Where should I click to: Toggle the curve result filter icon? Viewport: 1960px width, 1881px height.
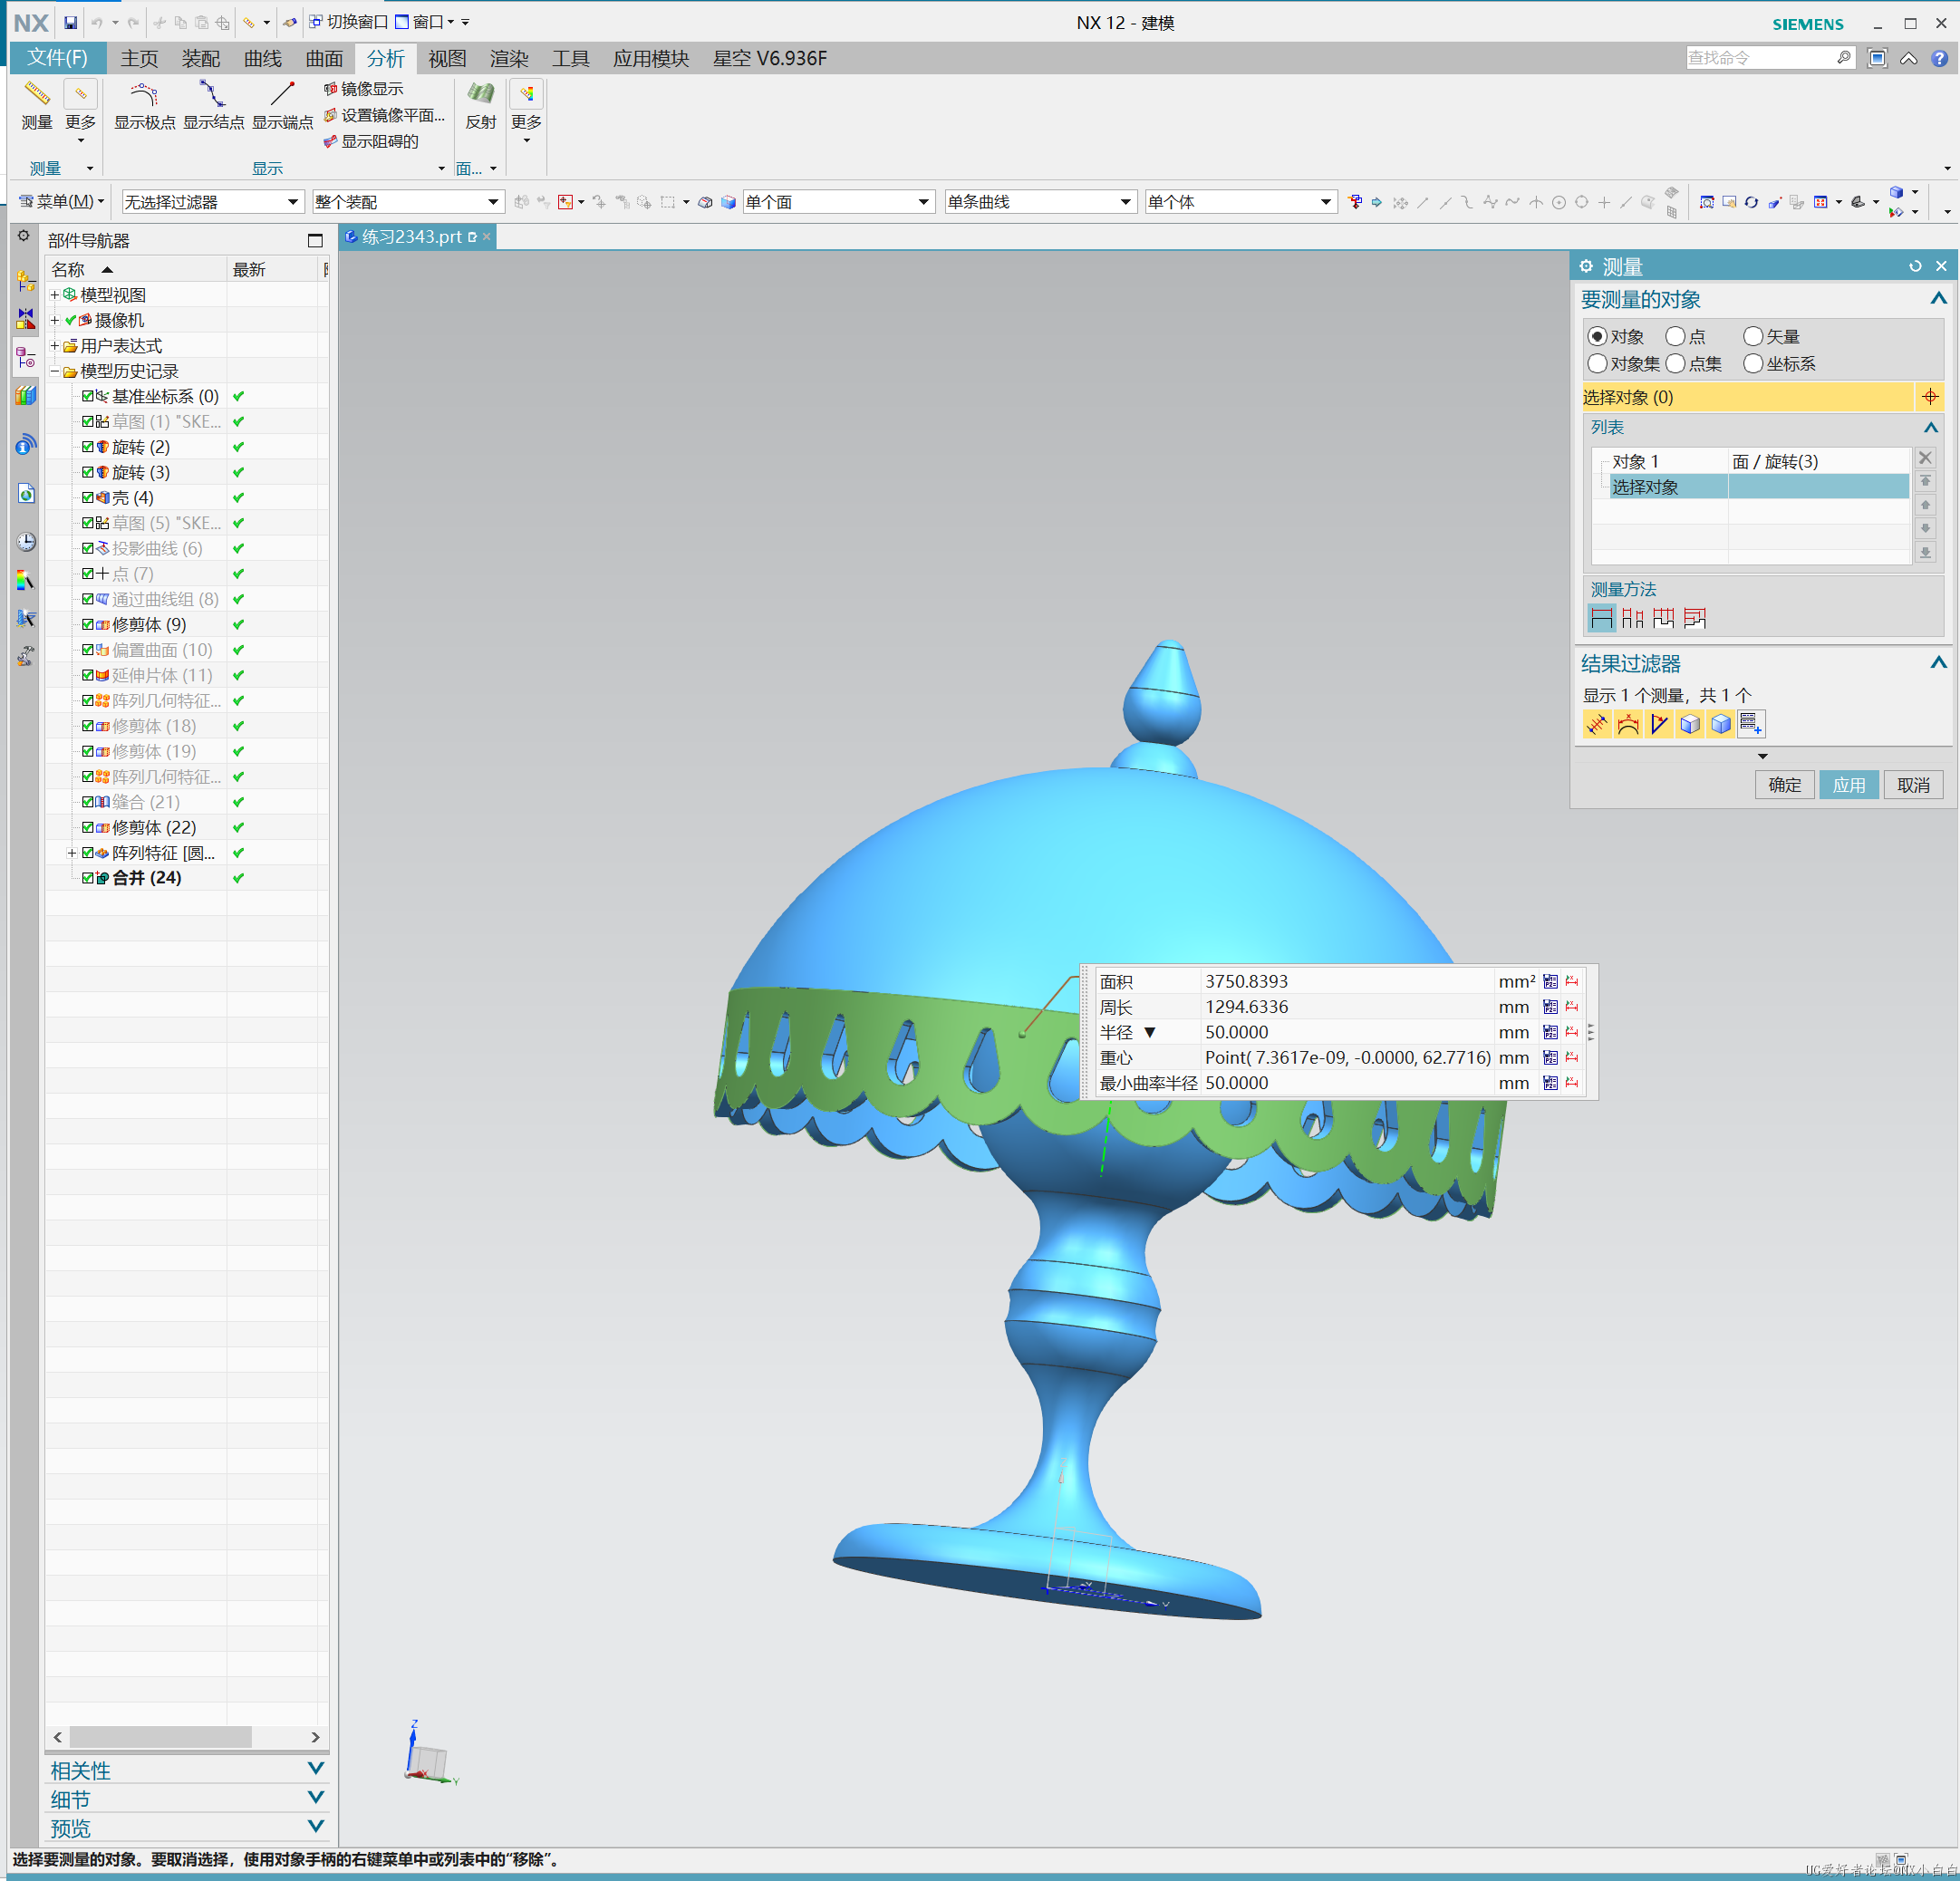click(1628, 723)
